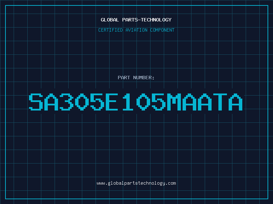Open the www.globalpartstechnology.com website link

click(136, 183)
